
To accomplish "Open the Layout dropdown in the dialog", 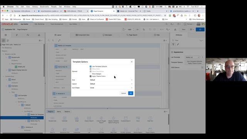I will pos(111,84).
